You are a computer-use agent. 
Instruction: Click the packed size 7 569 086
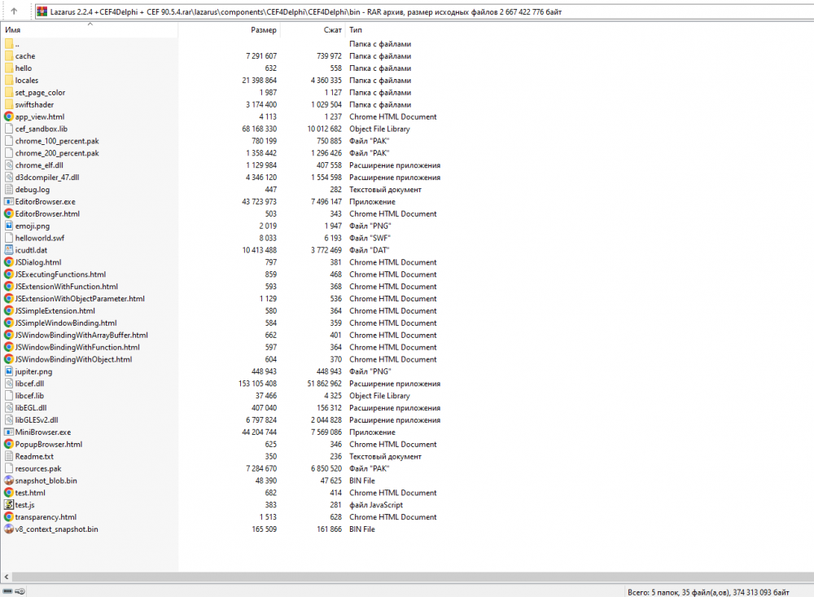[326, 432]
